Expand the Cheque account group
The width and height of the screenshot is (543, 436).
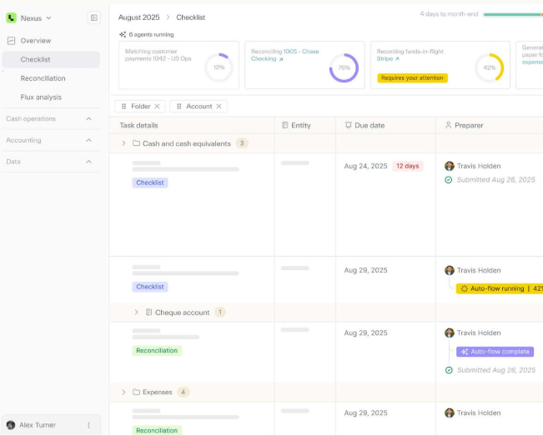(x=136, y=313)
